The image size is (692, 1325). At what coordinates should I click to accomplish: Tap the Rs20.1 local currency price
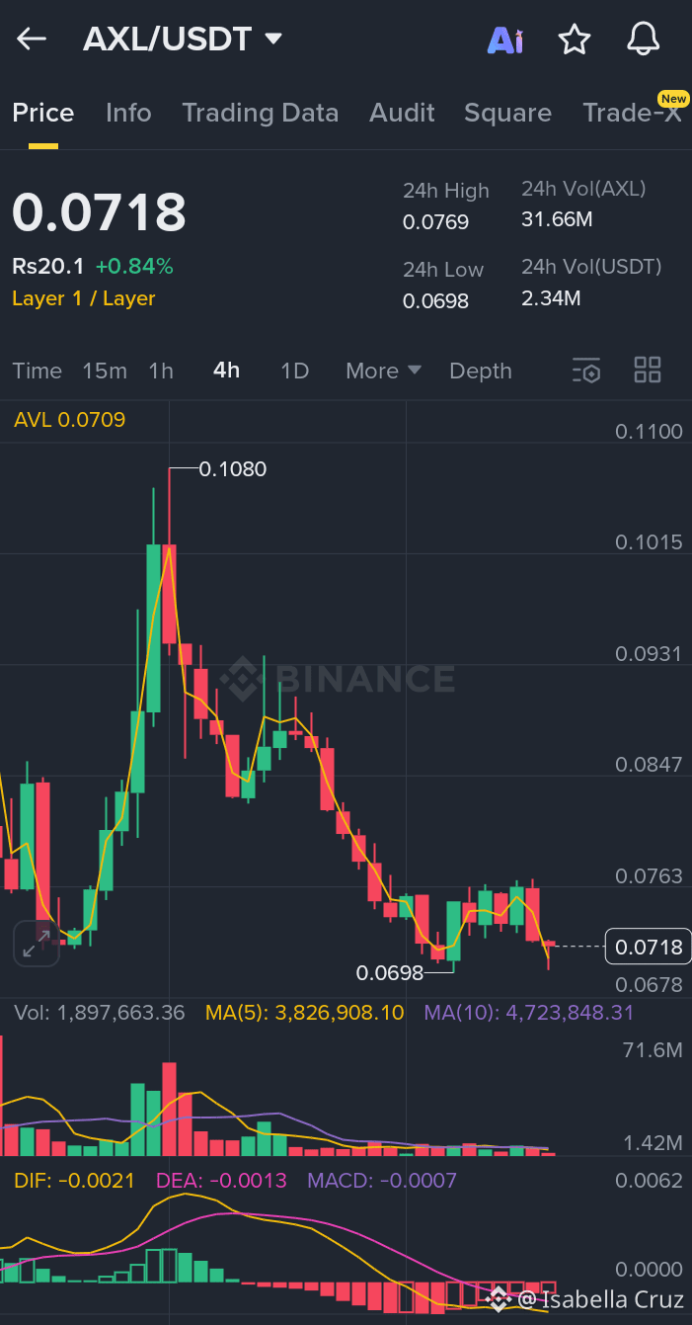(47, 266)
